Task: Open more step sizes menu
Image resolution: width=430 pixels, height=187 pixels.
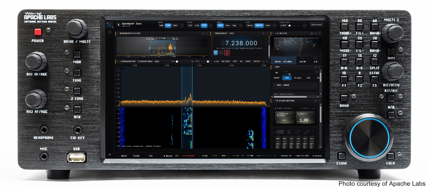Action: (274, 26)
